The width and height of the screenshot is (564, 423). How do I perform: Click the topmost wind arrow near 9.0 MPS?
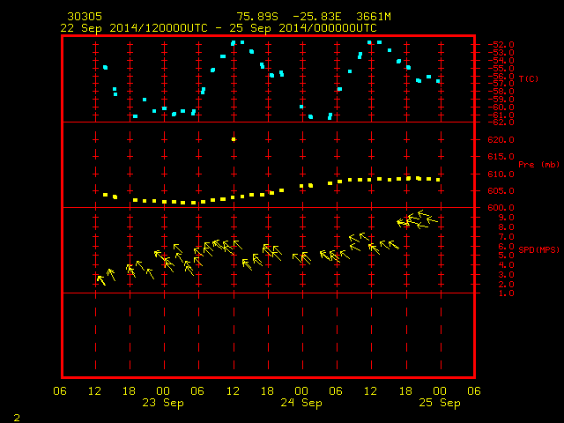coord(424,213)
